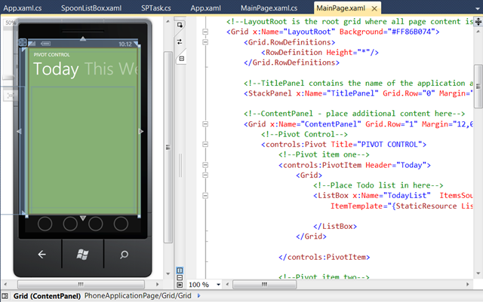483x302 pixels.
Task: Open the SpoonListBox.xaml tab
Action: [x=91, y=8]
